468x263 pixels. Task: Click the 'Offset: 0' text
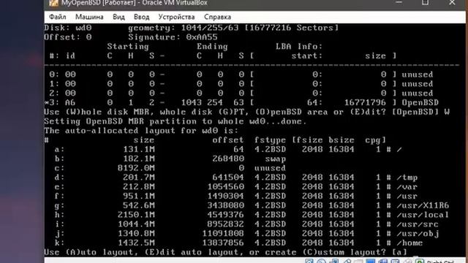pyautogui.click(x=68, y=37)
